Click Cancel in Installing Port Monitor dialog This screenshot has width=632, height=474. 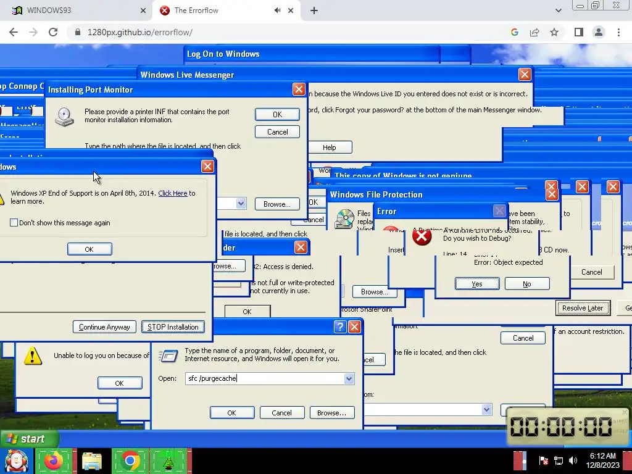[x=277, y=132]
